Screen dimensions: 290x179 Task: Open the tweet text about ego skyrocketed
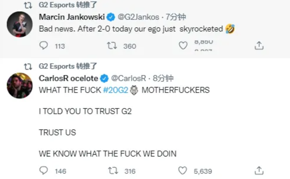[x=137, y=29]
